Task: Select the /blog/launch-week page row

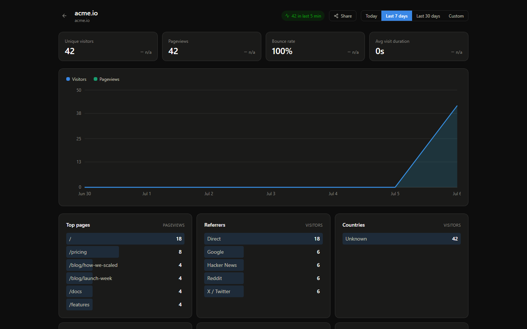Action: pos(125,278)
